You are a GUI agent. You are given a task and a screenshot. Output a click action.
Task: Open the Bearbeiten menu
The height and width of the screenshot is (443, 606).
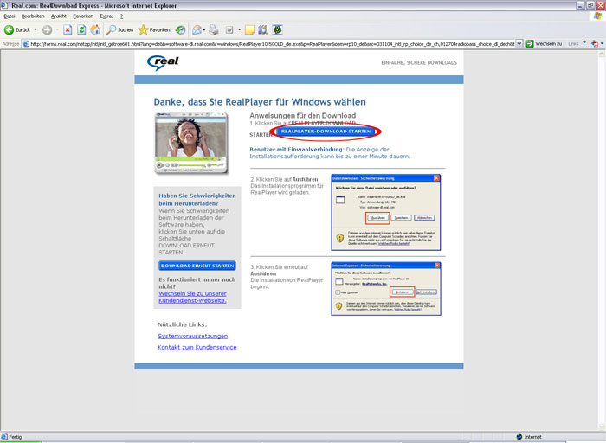coord(33,16)
